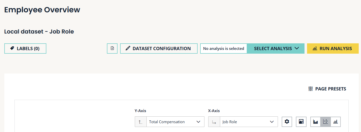Open chart settings gear icon
Image resolution: width=361 pixels, height=132 pixels.
pos(287,122)
